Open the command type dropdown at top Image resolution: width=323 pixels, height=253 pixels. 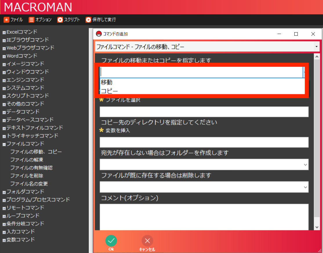click(x=316, y=47)
